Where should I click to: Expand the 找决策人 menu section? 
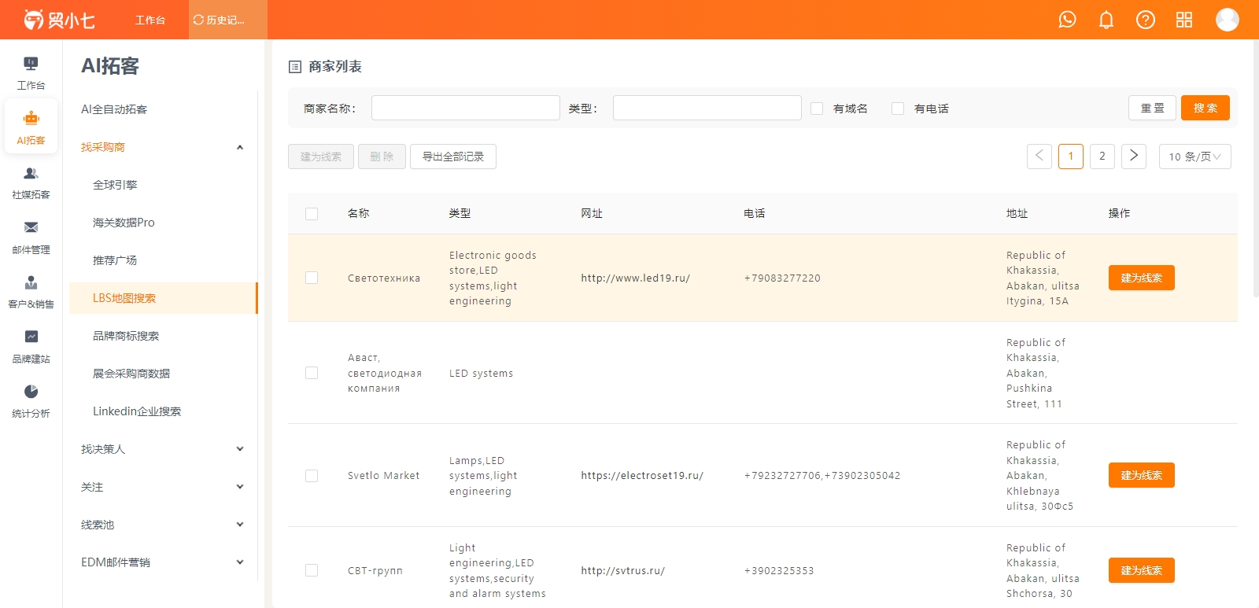tap(163, 449)
